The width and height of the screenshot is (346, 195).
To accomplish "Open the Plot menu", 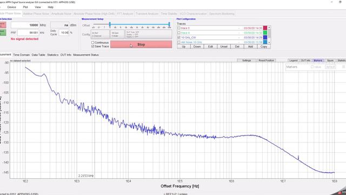I will click(x=25, y=7).
